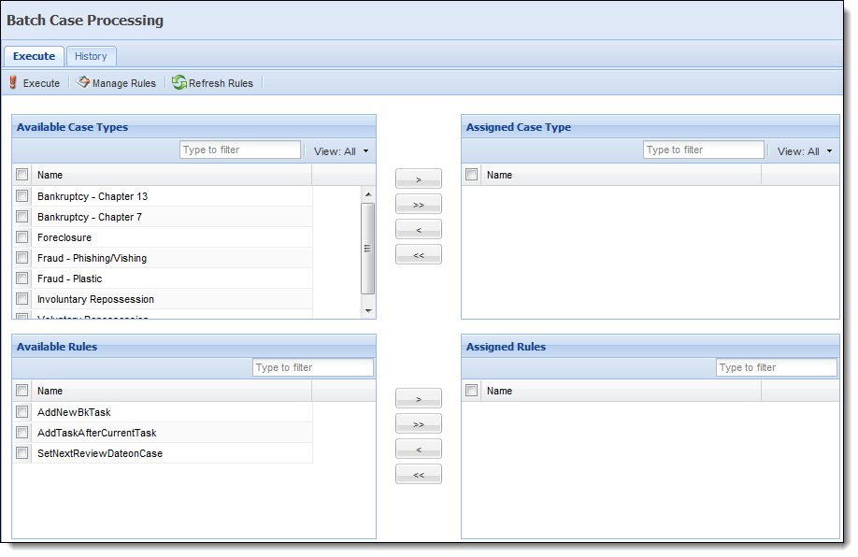
Task: Click the Manage Rules icon
Action: (82, 82)
